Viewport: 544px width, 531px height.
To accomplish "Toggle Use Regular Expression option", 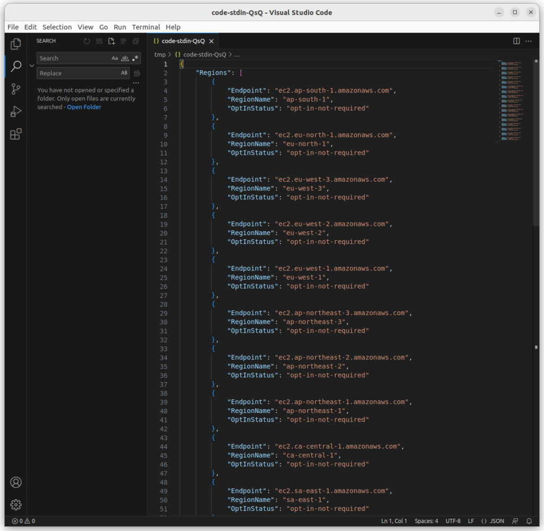I will [134, 58].
